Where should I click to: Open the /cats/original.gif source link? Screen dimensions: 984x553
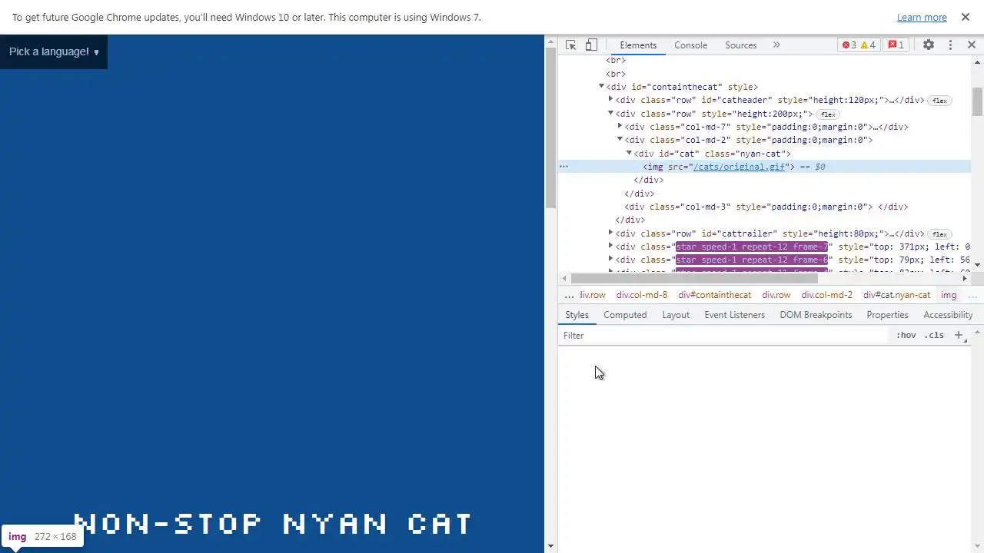click(x=739, y=167)
